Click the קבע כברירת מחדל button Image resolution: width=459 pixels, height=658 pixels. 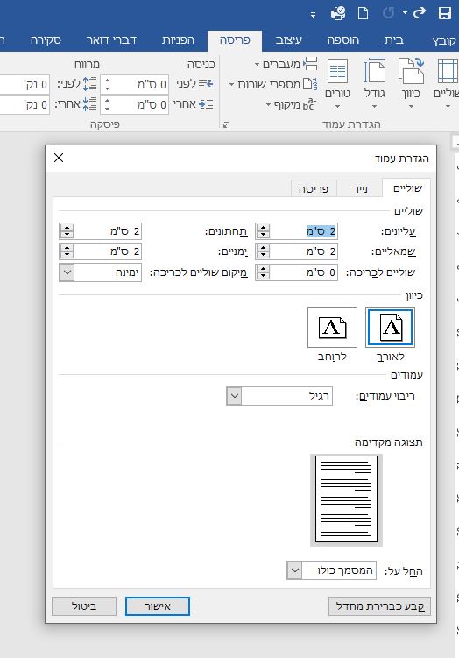[x=379, y=606]
